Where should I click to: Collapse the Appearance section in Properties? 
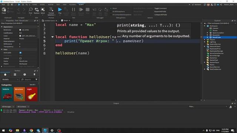point(2,27)
